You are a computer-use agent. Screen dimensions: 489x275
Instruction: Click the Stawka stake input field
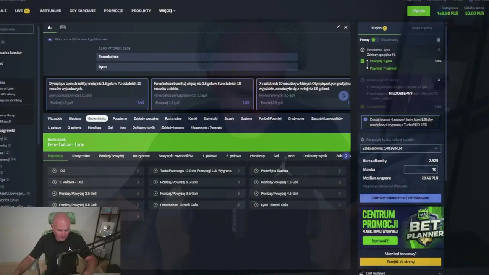[421, 170]
